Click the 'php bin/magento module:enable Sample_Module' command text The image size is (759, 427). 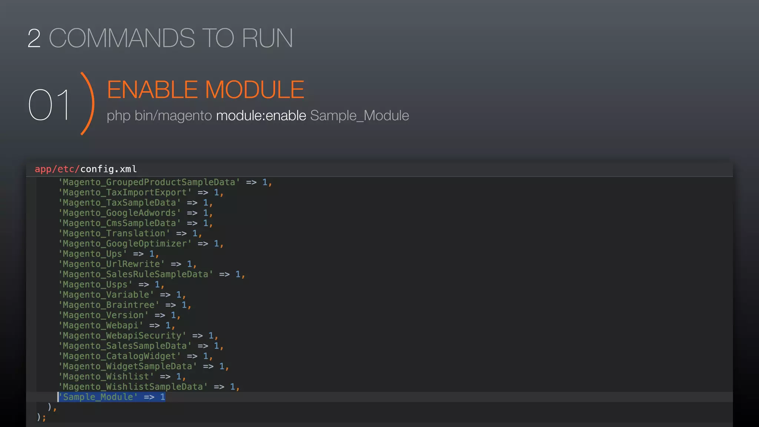(x=258, y=116)
